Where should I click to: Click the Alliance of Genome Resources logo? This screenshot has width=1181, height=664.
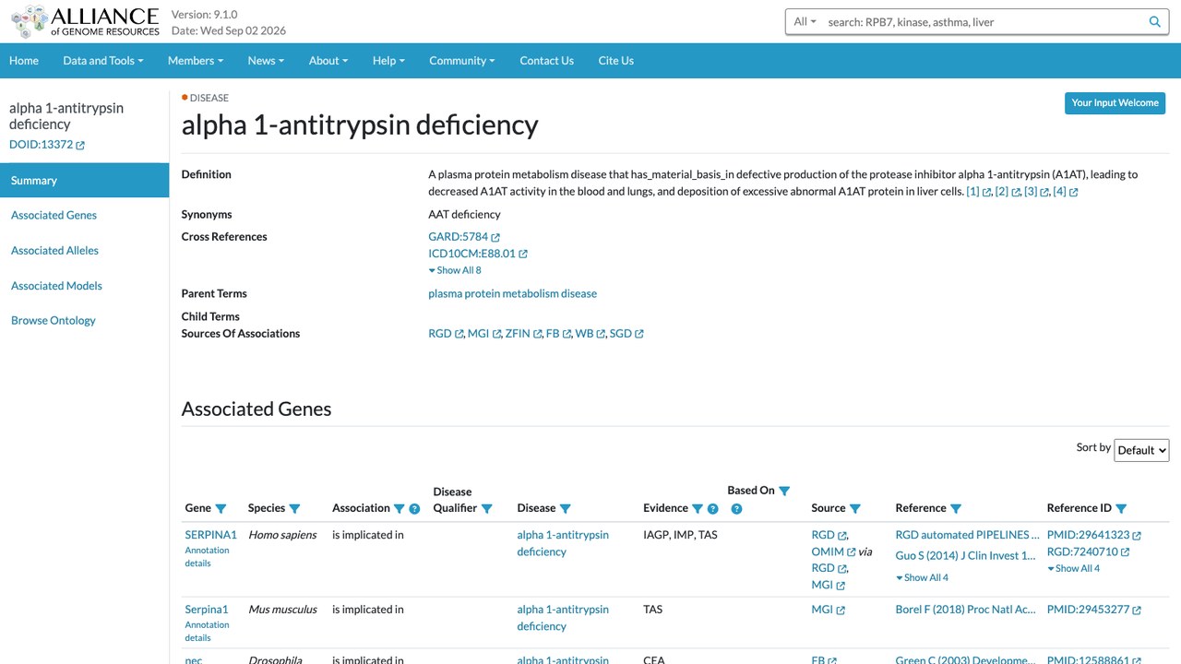(85, 21)
